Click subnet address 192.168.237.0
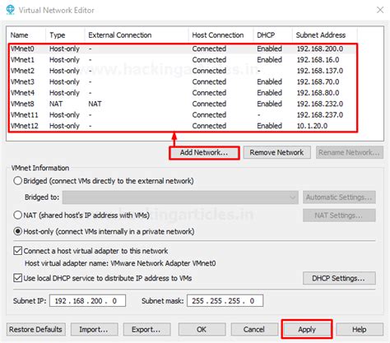 (x=320, y=114)
